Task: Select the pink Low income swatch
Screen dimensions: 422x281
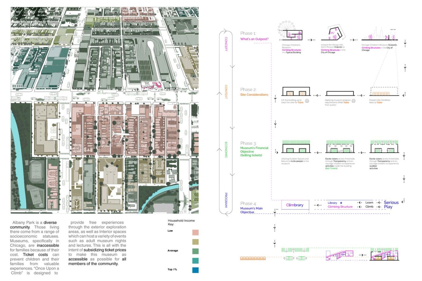Action: tap(195, 232)
